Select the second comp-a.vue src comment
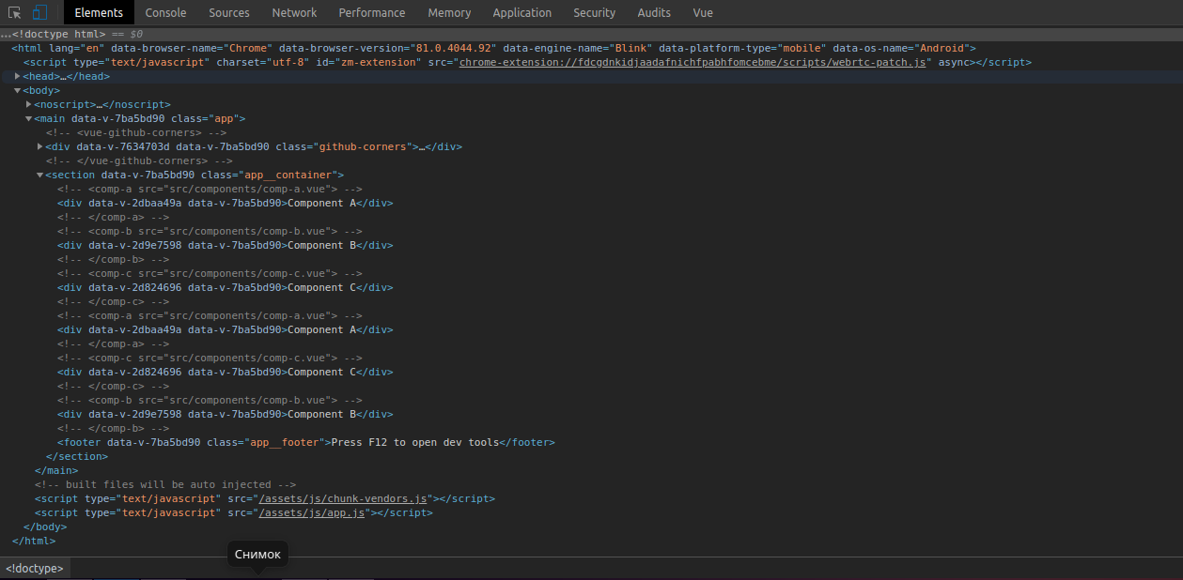Screen dimensions: 1183x580 (210, 315)
